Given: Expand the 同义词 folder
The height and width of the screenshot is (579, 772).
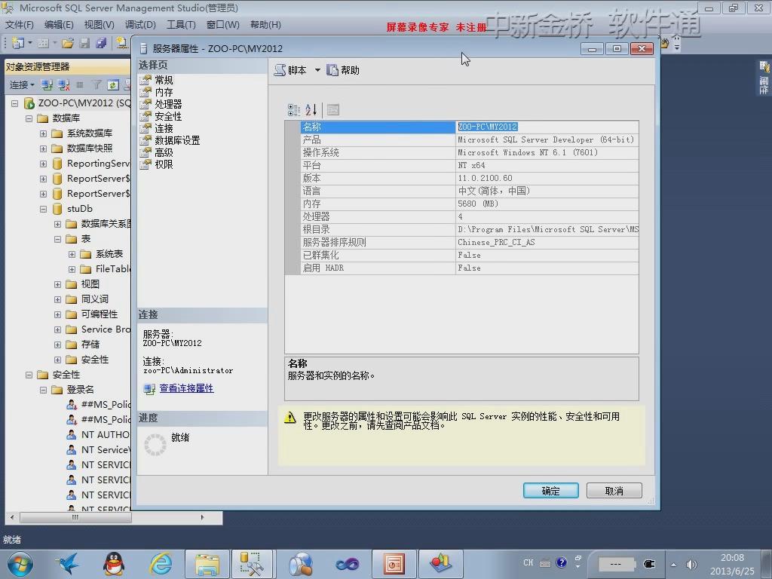Looking at the screenshot, I should [57, 299].
